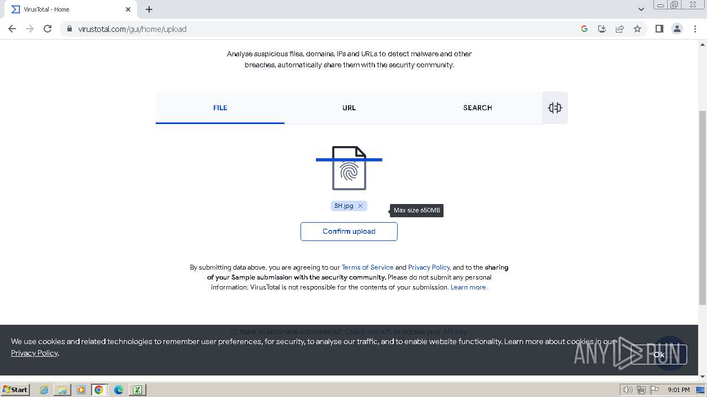Open the Privacy Policy link in submission notice
707x397 pixels.
(x=429, y=267)
